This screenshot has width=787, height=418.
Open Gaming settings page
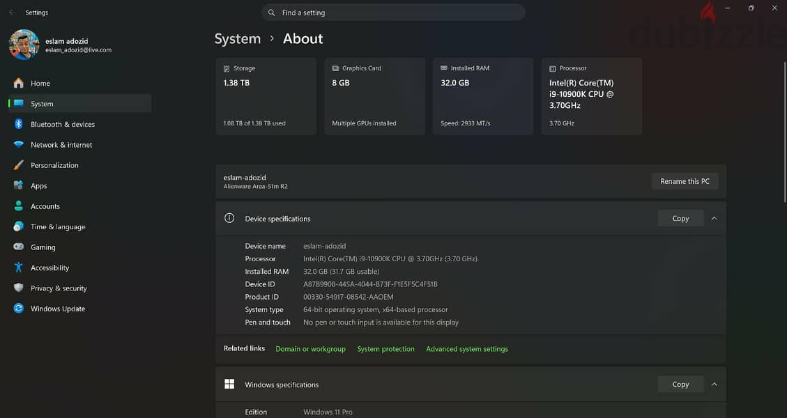79,247
